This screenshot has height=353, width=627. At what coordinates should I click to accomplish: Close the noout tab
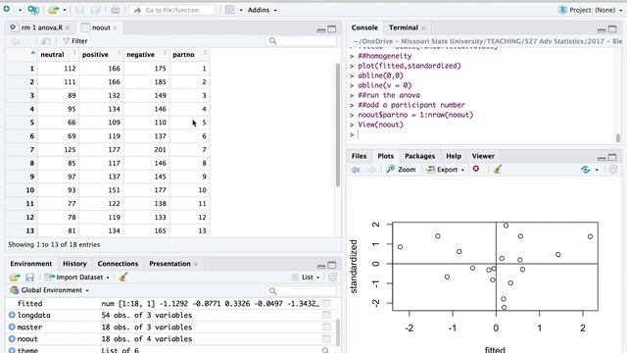116,27
